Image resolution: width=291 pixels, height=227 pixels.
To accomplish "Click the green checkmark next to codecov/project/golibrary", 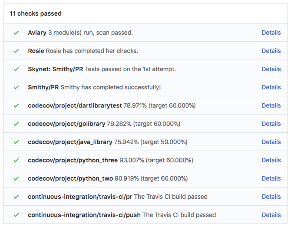I will pos(16,124).
